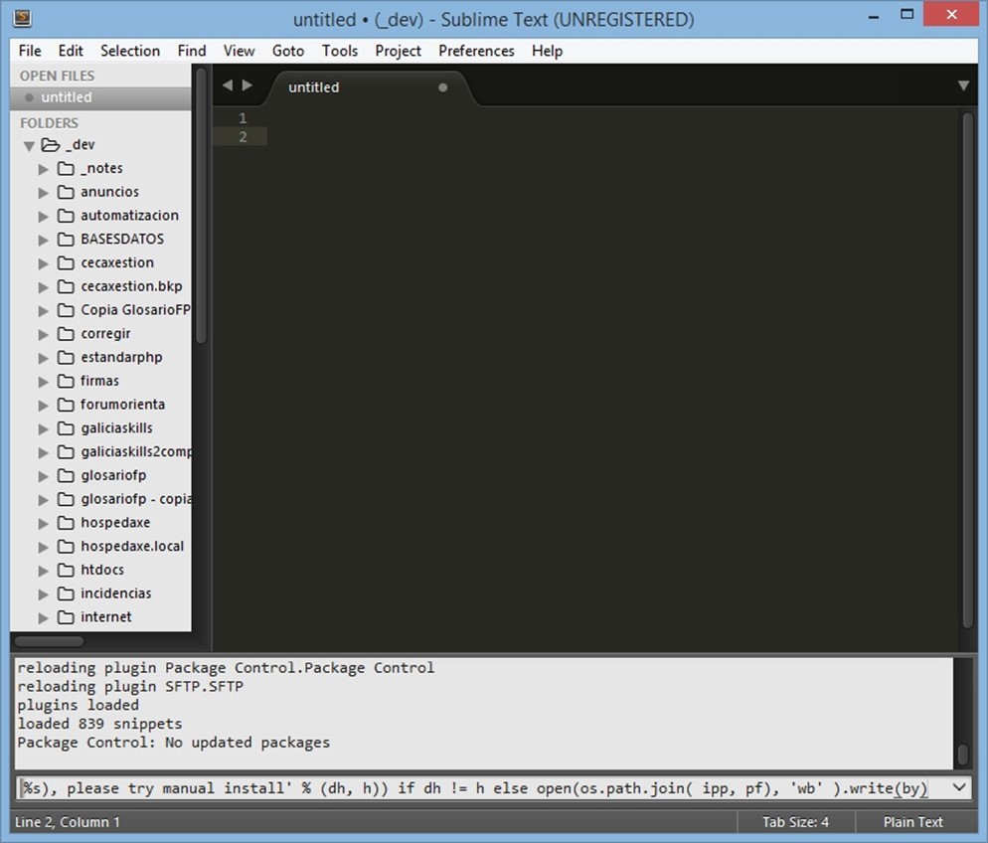
Task: Click Tab Size: 4 in status bar
Action: 795,822
